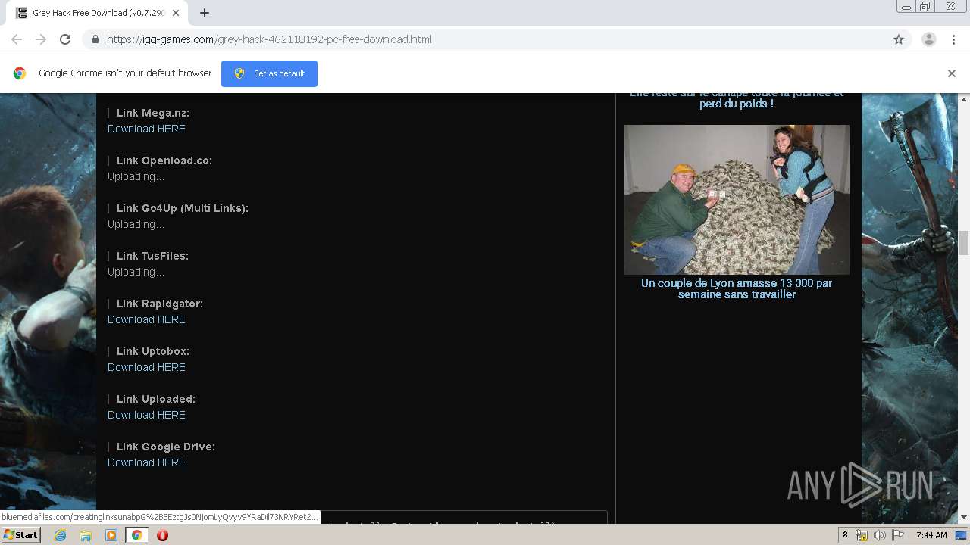Minimize the Chrome window
970x545 pixels.
pyautogui.click(x=906, y=7)
